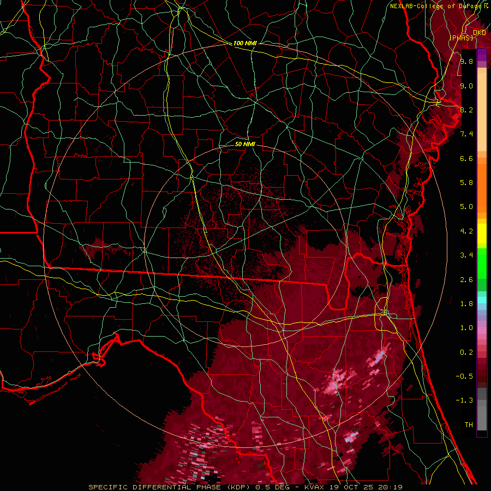This screenshot has height=491, width=491.
Task: Click the KVAX 19 OCT 25 20:19 timestamp
Action: [x=353, y=487]
